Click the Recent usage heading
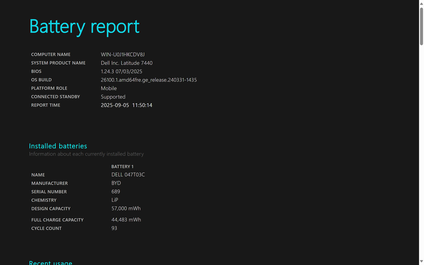Image resolution: width=424 pixels, height=265 pixels. tap(51, 263)
